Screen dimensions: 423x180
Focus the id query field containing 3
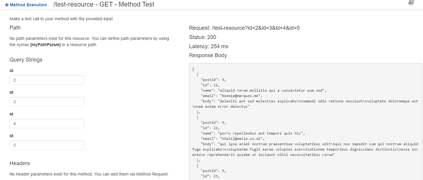pyautogui.click(x=47, y=102)
